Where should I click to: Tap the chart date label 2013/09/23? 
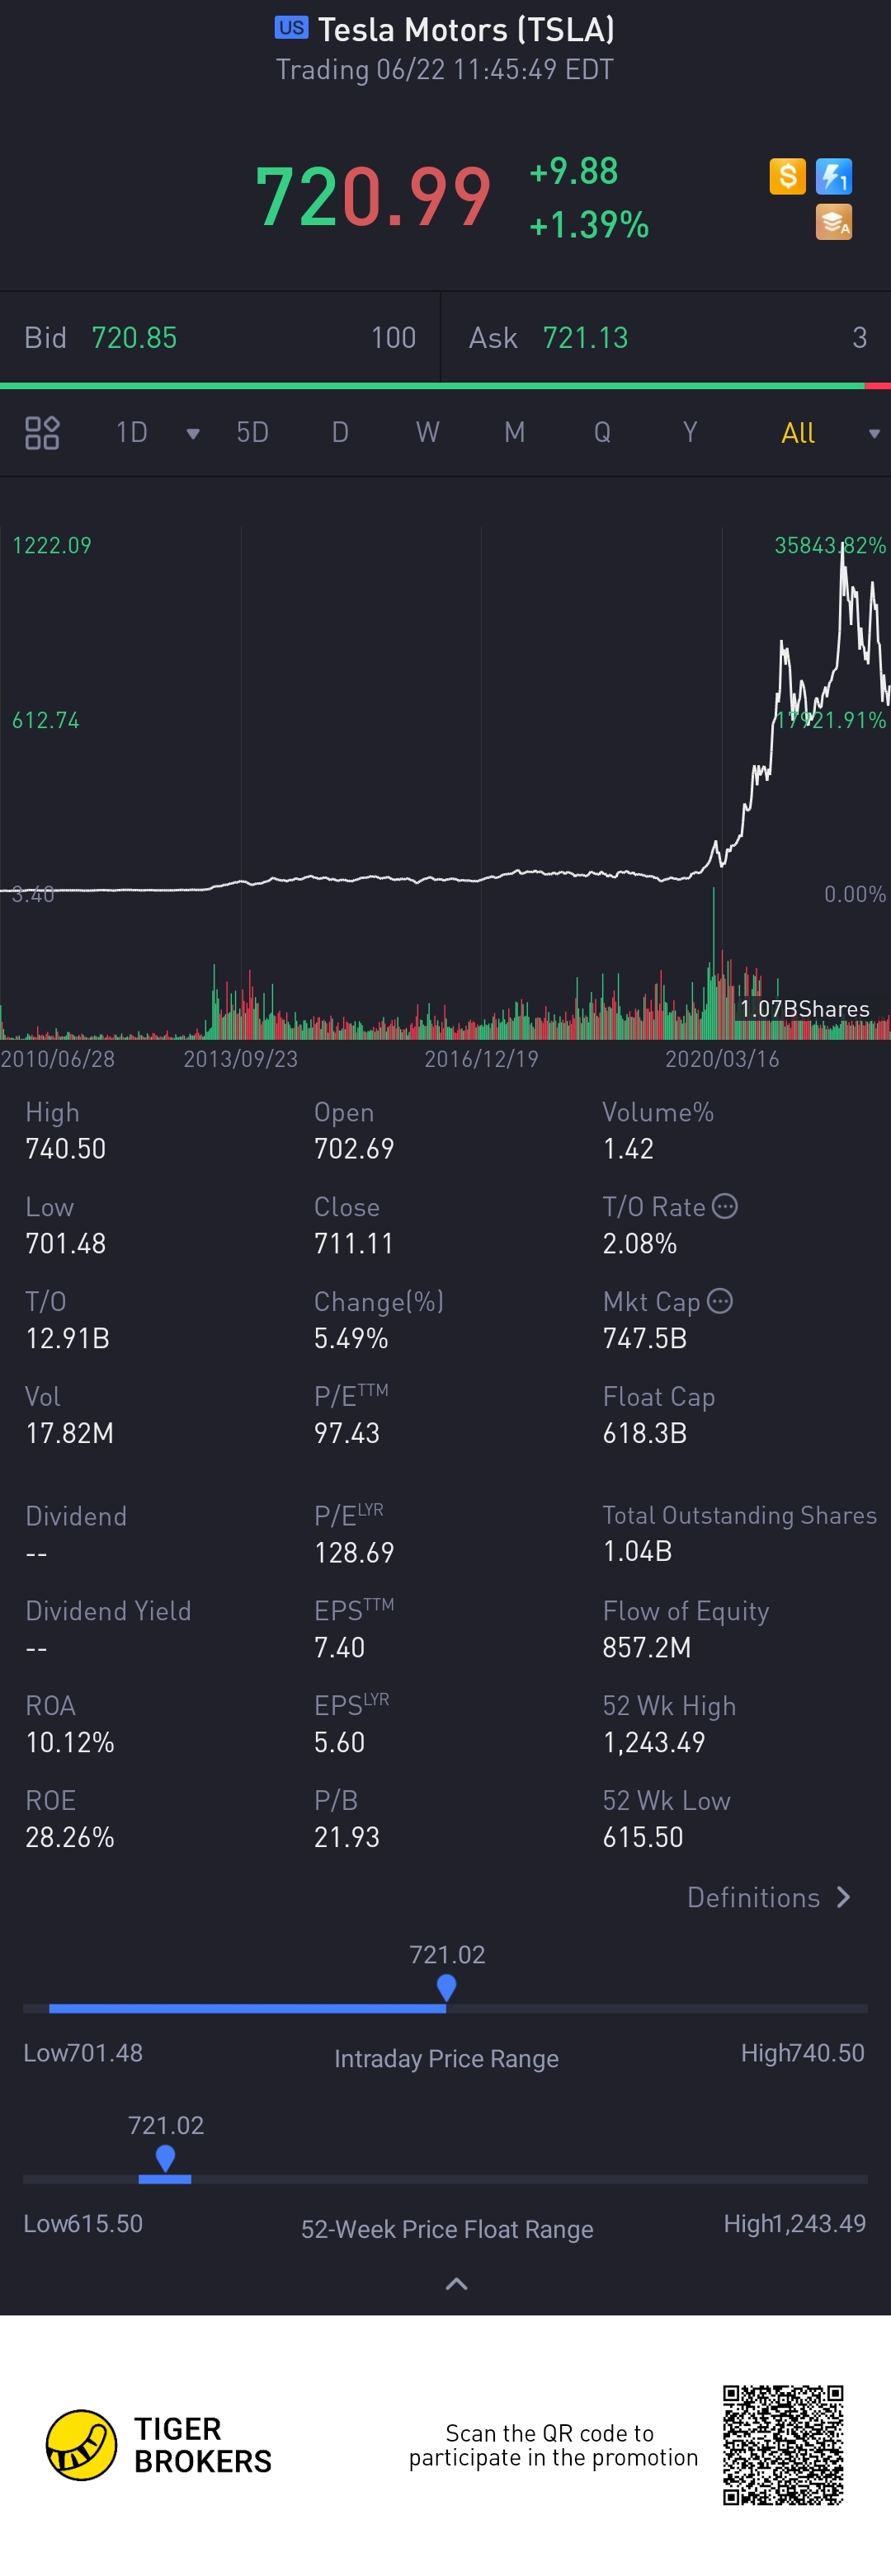coord(240,1059)
